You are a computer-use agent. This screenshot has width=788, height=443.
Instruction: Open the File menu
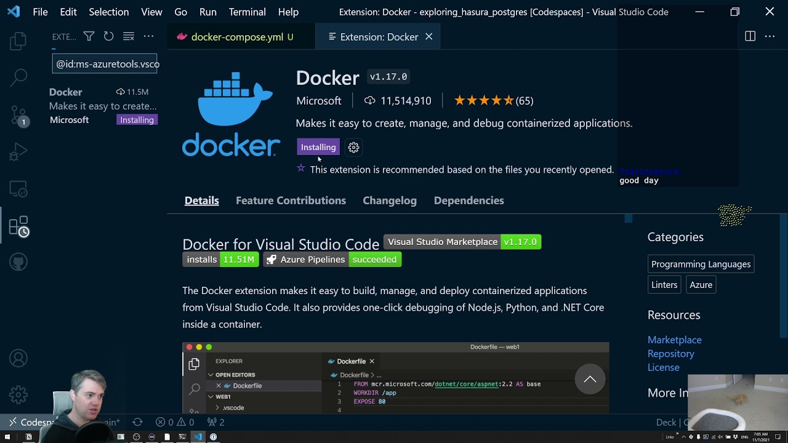click(40, 12)
